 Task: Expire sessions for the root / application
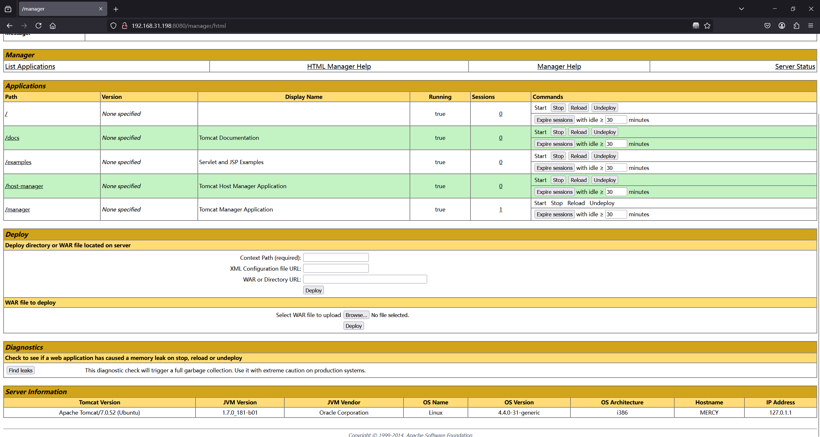[554, 120]
